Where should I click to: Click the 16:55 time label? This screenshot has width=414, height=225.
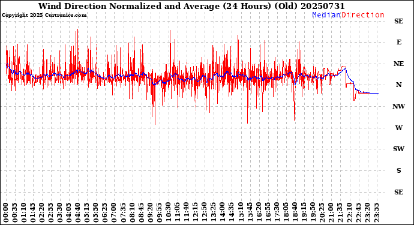click(x=268, y=212)
